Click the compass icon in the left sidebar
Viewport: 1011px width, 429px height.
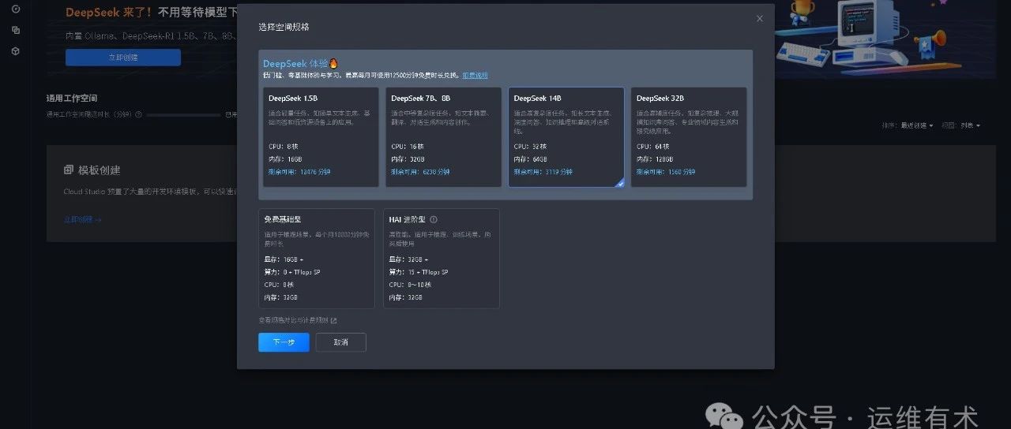click(16, 9)
